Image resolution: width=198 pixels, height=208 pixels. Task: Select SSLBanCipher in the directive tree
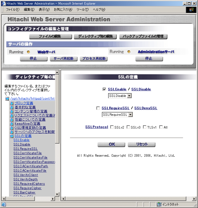[24, 192]
